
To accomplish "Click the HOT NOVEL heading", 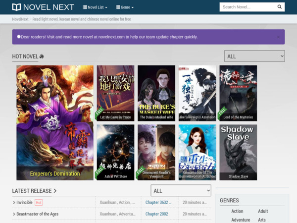I will [25, 56].
